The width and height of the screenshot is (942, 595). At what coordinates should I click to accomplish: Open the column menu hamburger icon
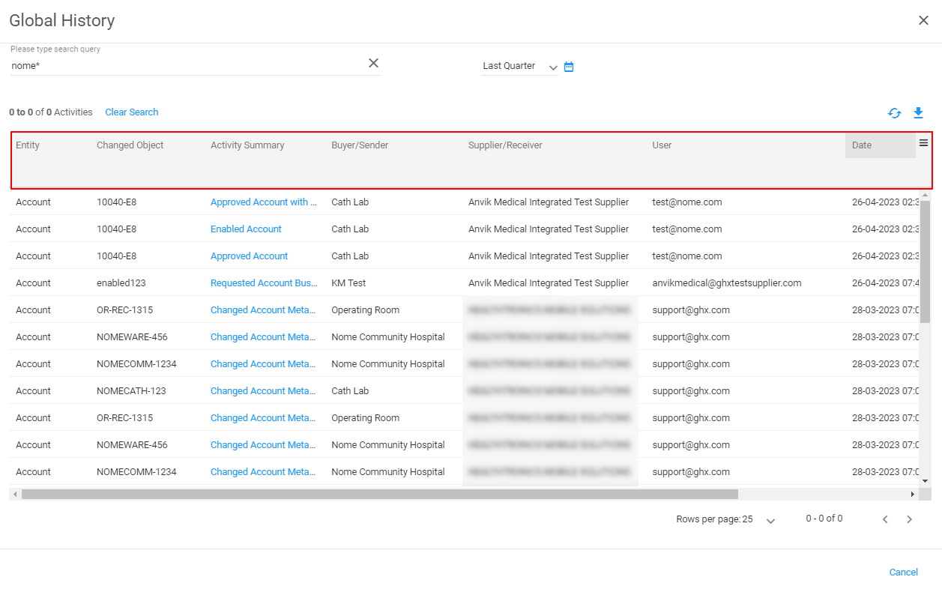coord(923,143)
